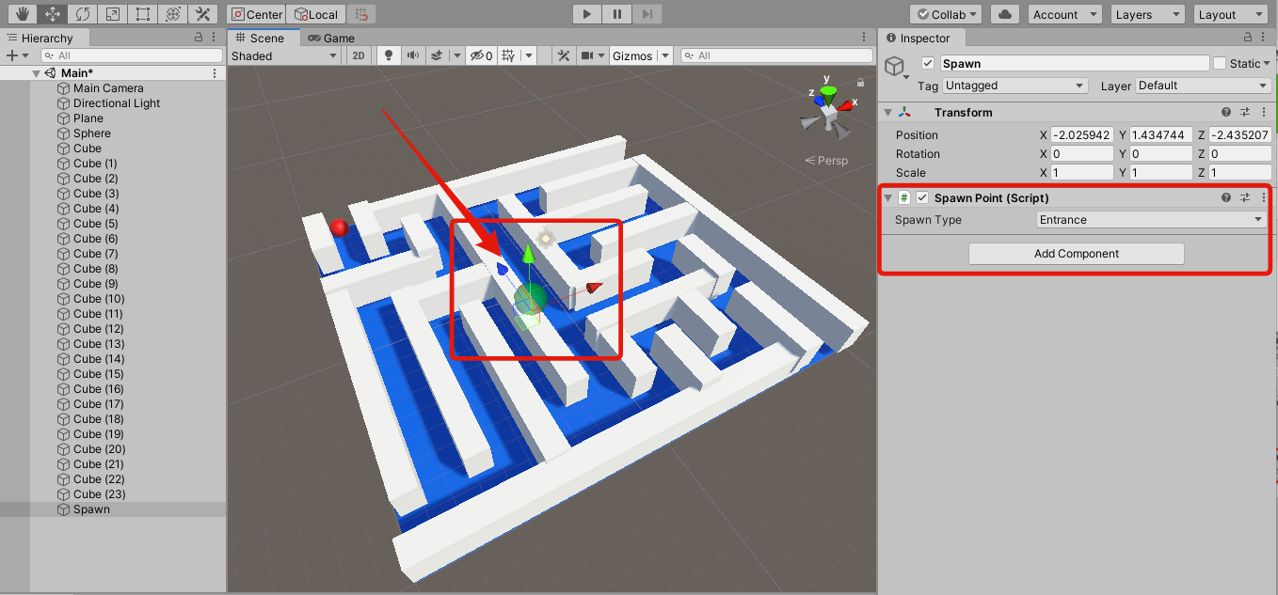Open Spawn Type Entrance dropdown

1151,220
